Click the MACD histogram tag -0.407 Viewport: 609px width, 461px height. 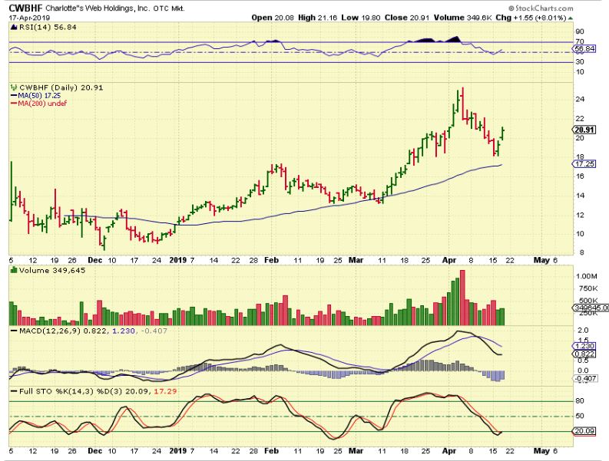pyautogui.click(x=585, y=378)
